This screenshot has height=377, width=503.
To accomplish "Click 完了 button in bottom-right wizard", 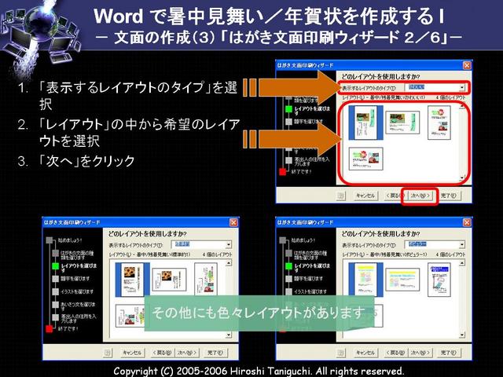I will tap(449, 353).
